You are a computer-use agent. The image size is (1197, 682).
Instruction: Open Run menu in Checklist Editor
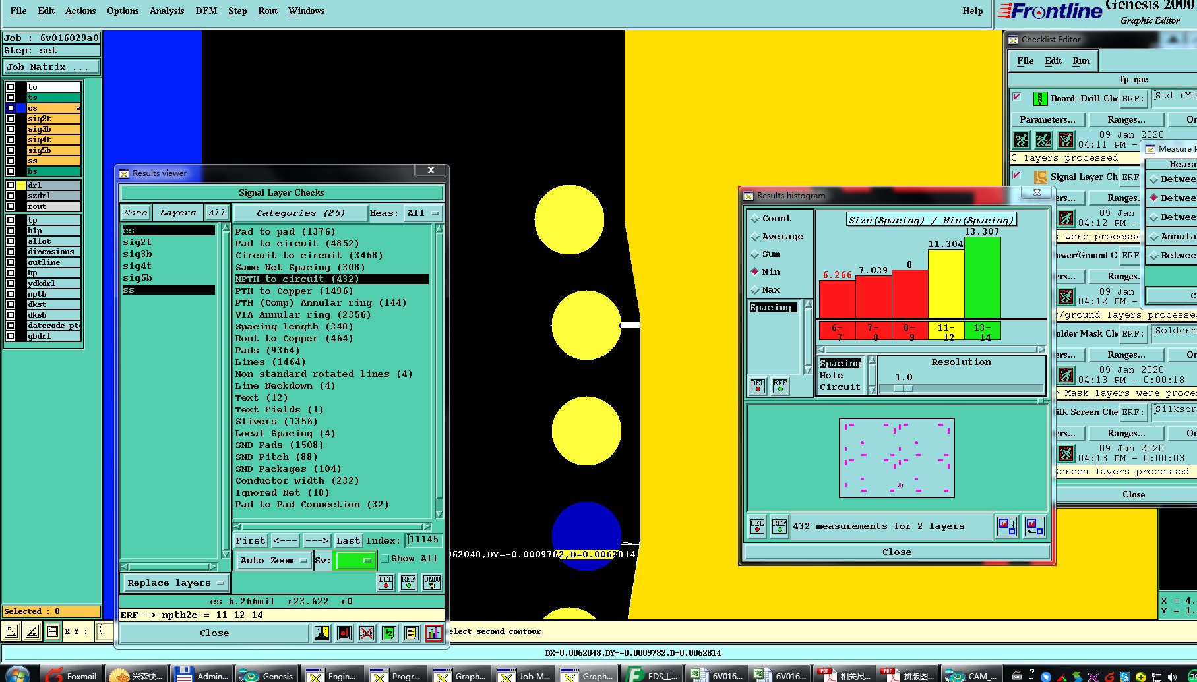click(x=1081, y=61)
